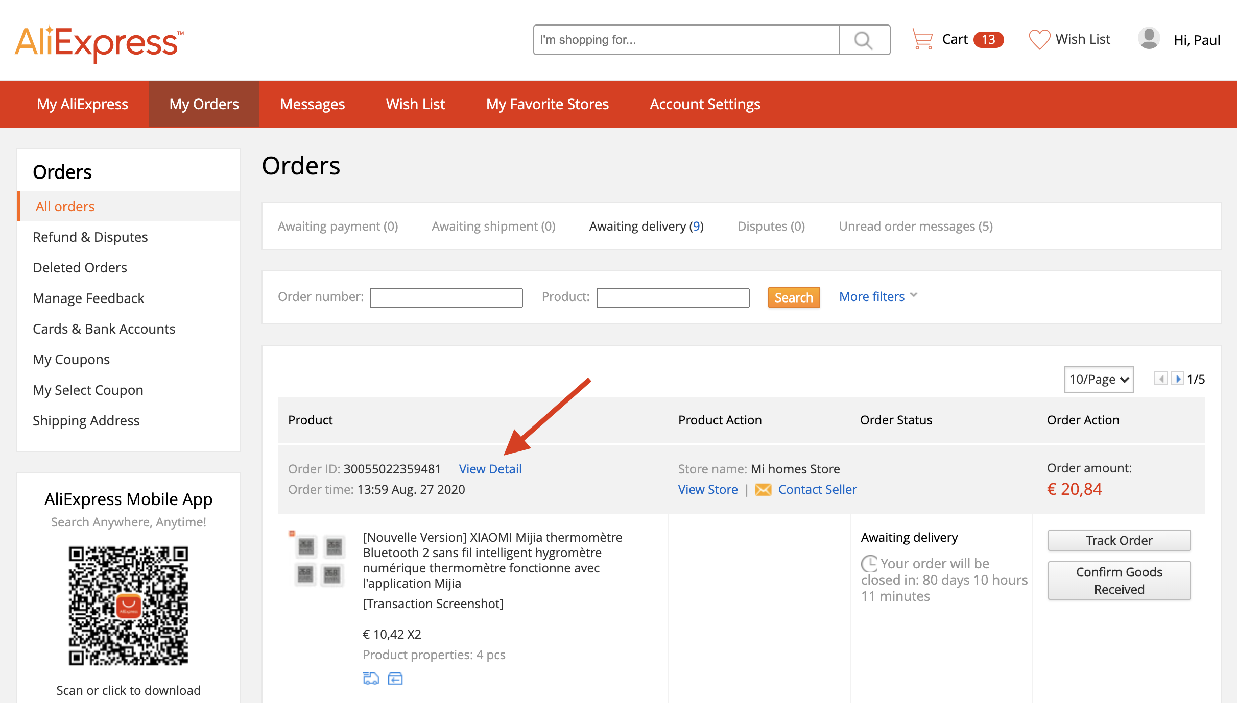Open Shipping Address in sidebar
1237x703 pixels.
[86, 420]
